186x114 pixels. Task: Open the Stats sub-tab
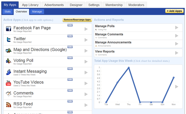7,12
